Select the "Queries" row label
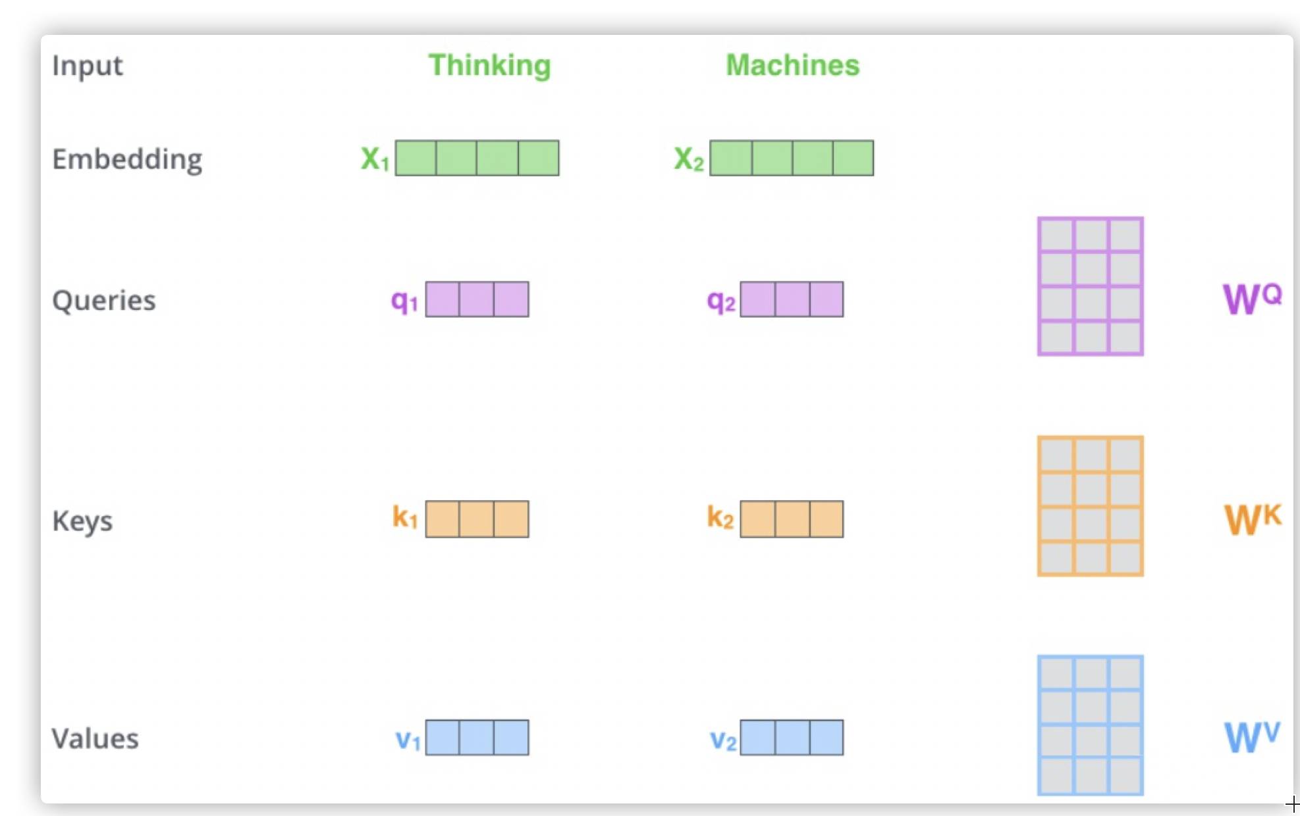Screen dimensions: 1300x816 coord(104,301)
